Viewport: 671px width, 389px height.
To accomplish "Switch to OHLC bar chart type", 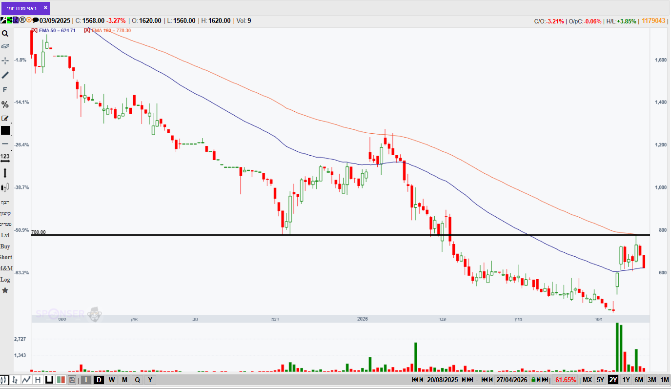I will coord(15,380).
